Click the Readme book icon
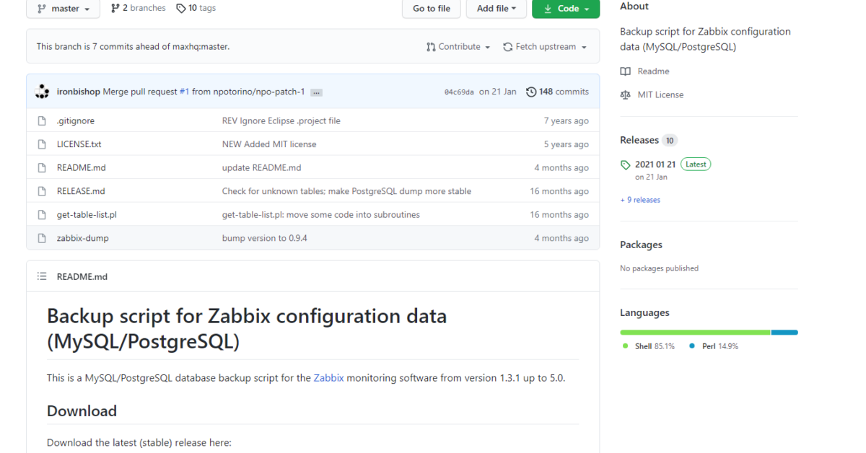The height and width of the screenshot is (453, 866). tap(625, 71)
